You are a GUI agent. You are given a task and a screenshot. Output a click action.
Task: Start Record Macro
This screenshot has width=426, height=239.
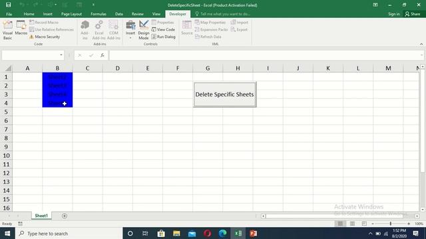[44, 22]
